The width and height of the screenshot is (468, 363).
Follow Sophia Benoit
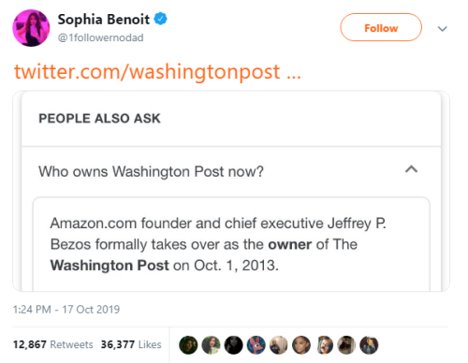381,27
